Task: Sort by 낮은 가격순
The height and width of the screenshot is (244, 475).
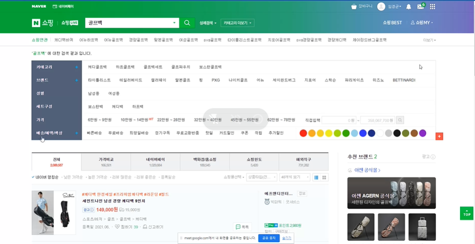Action: pyautogui.click(x=72, y=177)
